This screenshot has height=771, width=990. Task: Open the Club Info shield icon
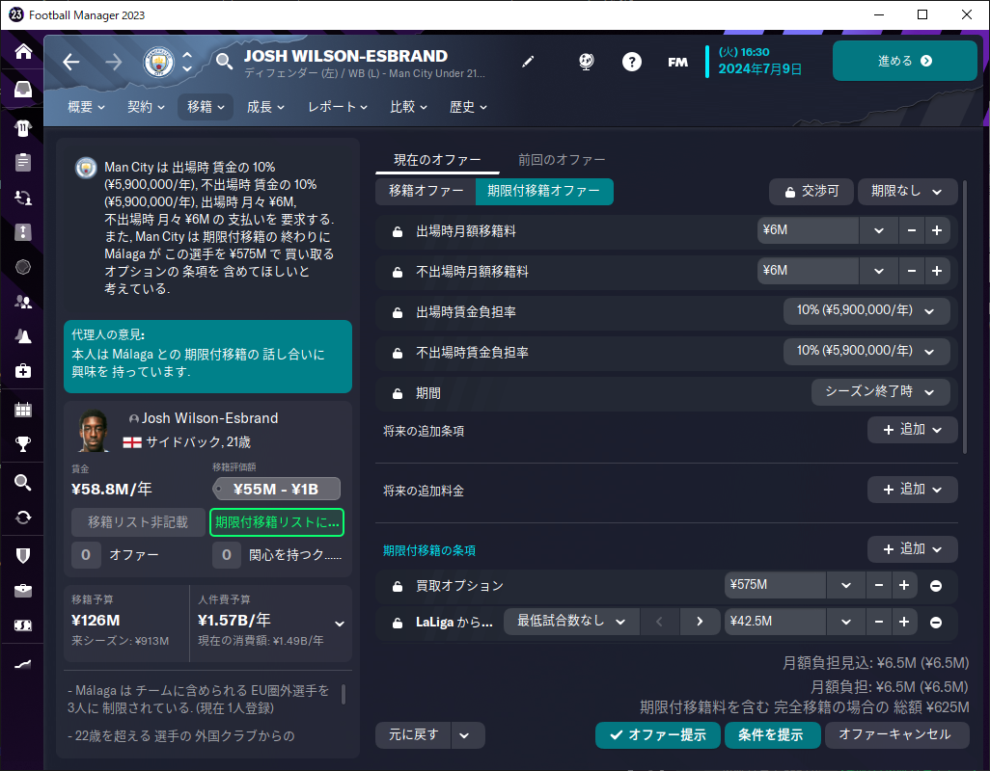(23, 555)
